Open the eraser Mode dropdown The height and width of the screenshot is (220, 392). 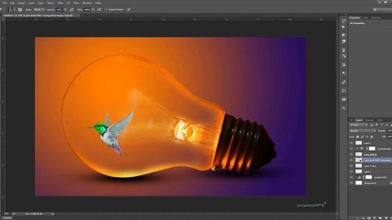(x=39, y=10)
